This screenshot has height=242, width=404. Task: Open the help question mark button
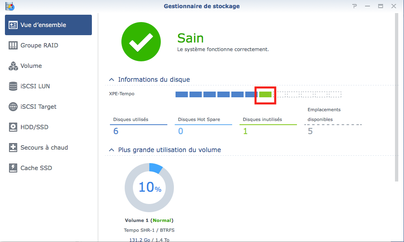[354, 6]
